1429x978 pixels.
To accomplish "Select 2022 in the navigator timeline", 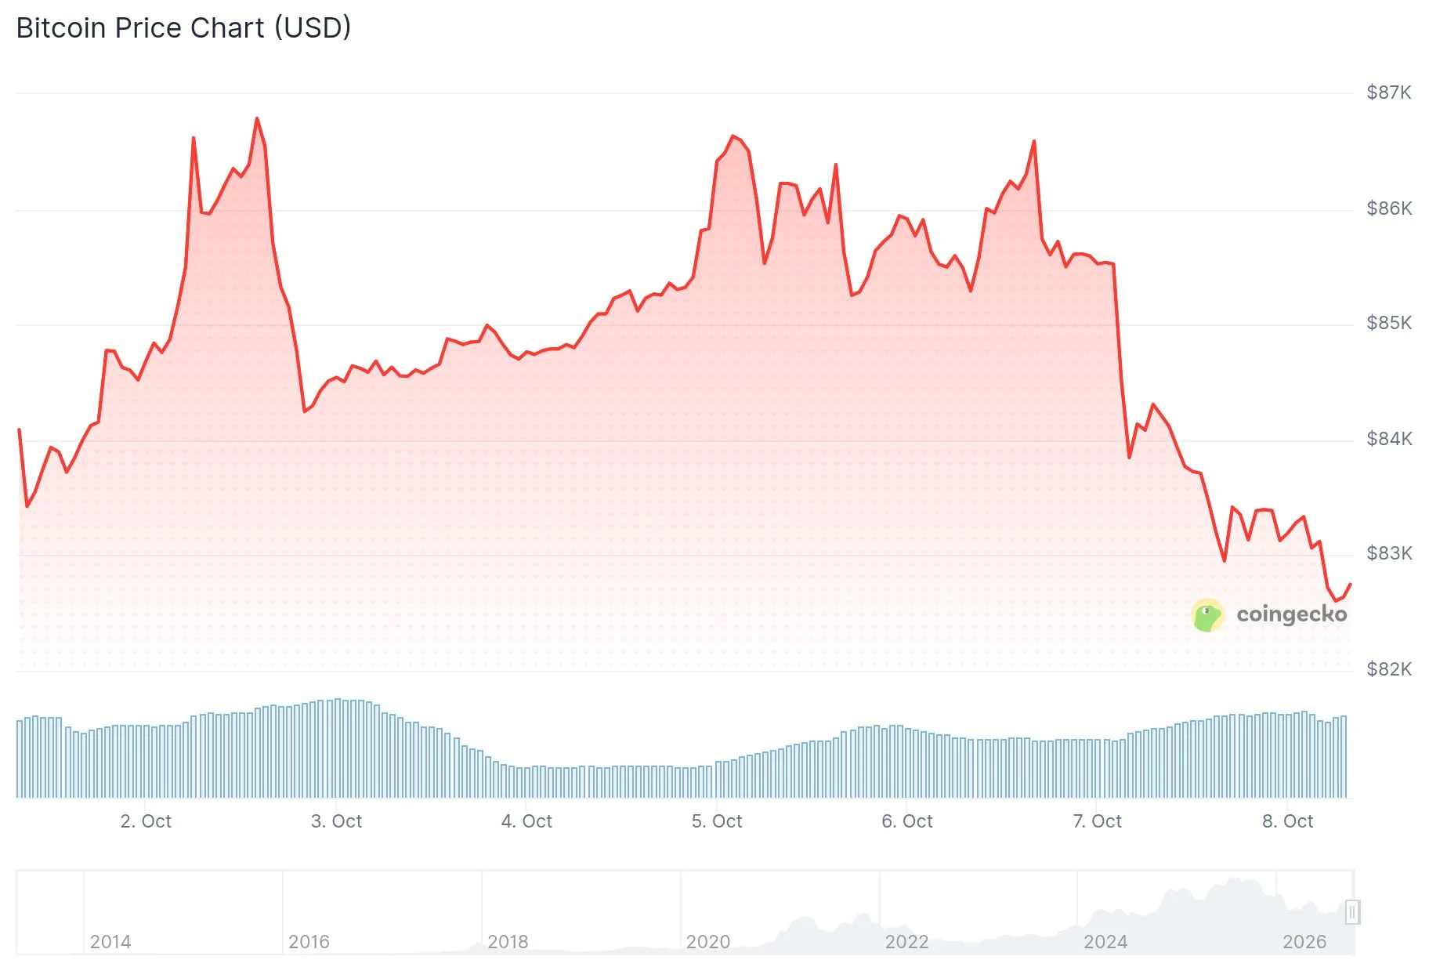I will (906, 942).
